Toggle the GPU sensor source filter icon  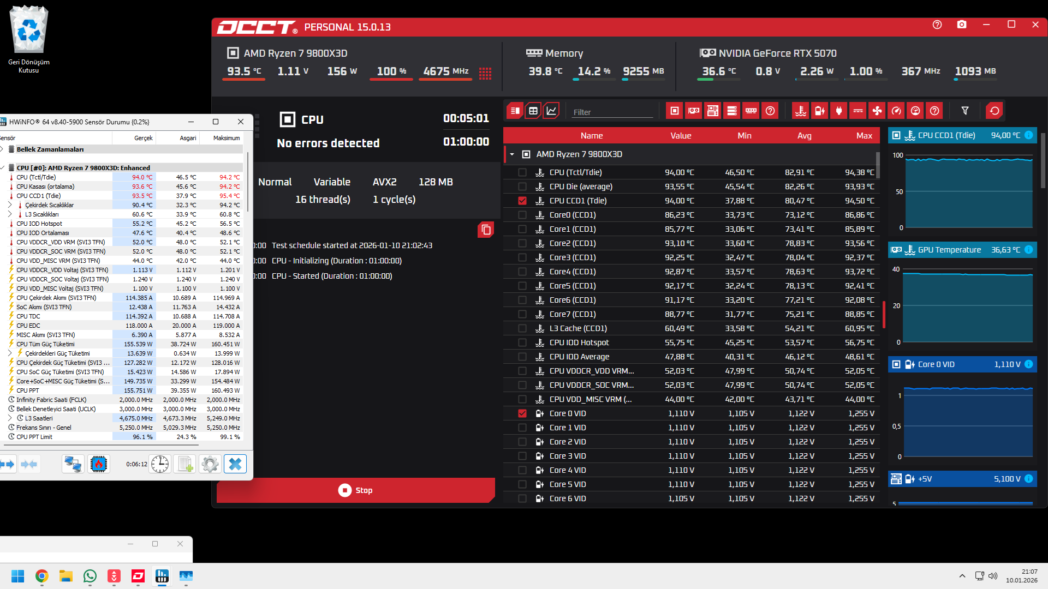tap(694, 111)
